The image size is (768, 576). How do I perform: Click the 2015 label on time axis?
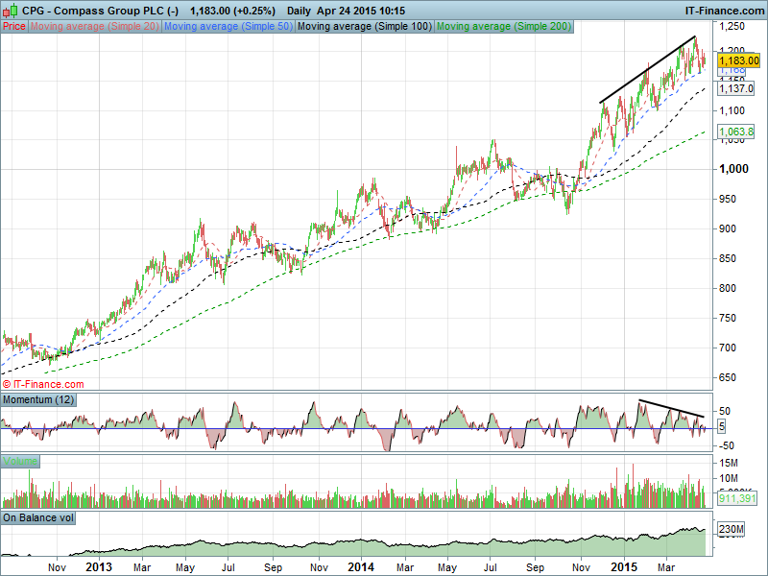point(625,566)
